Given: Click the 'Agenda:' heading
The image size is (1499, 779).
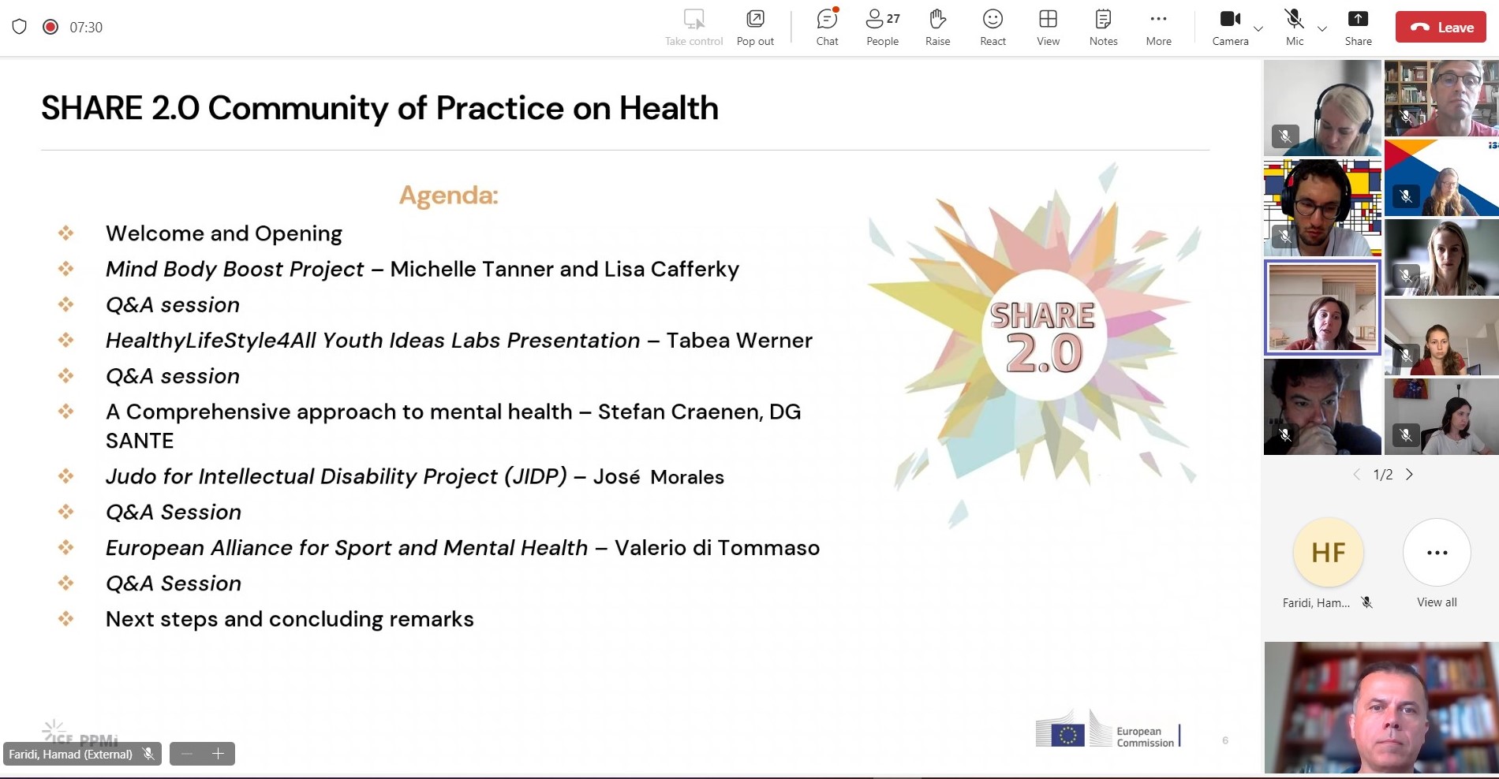Looking at the screenshot, I should [448, 195].
